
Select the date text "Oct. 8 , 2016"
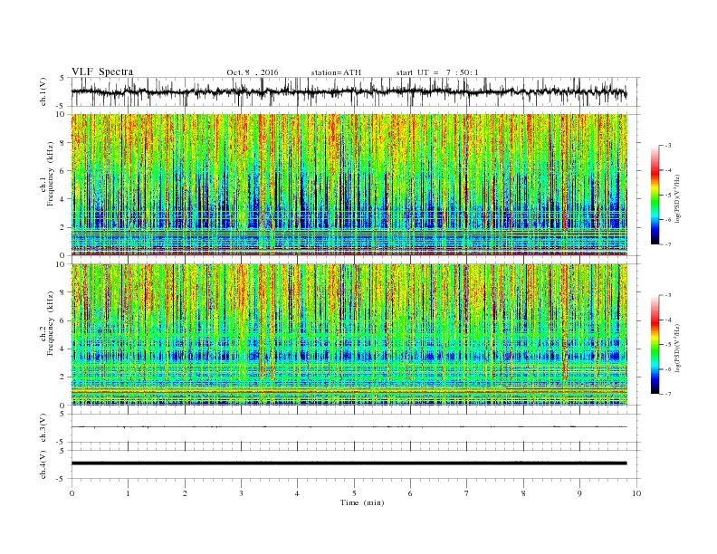pyautogui.click(x=253, y=72)
